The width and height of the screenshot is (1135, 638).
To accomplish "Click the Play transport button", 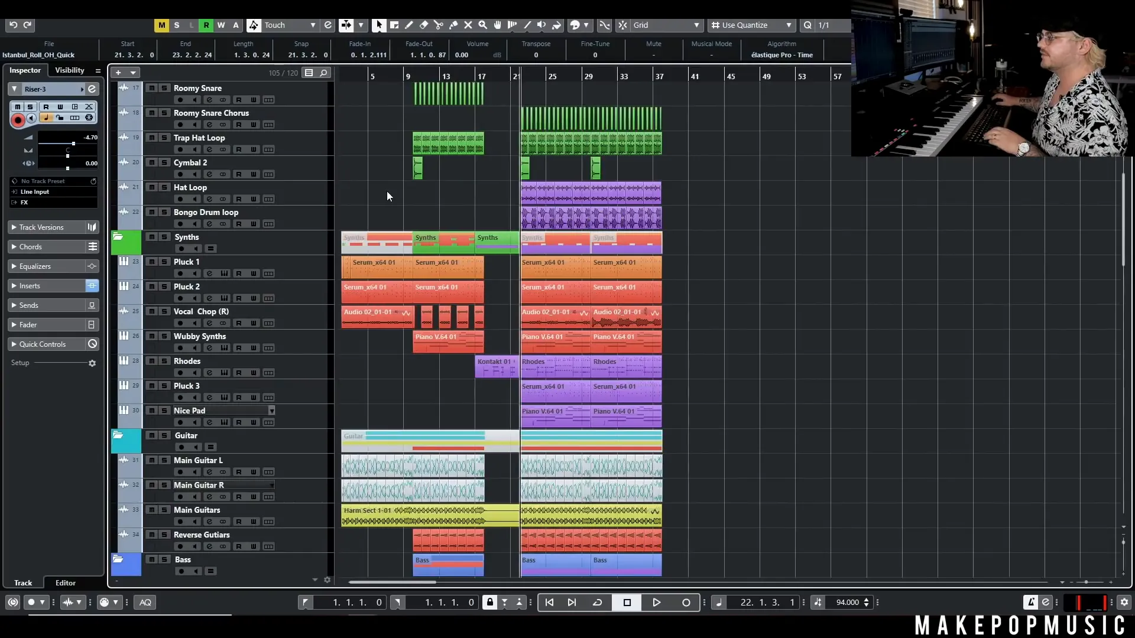I will 656,602.
